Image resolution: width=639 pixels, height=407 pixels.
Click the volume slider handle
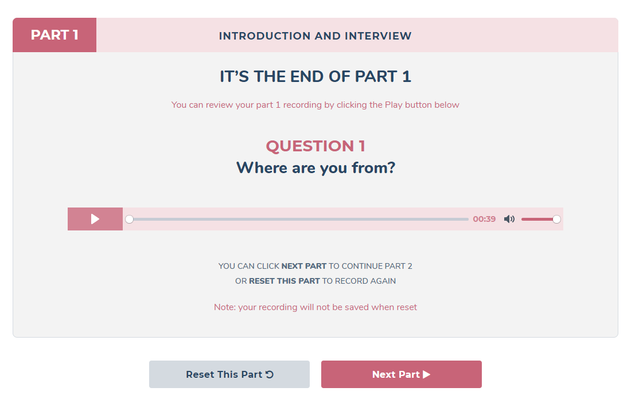coord(556,219)
